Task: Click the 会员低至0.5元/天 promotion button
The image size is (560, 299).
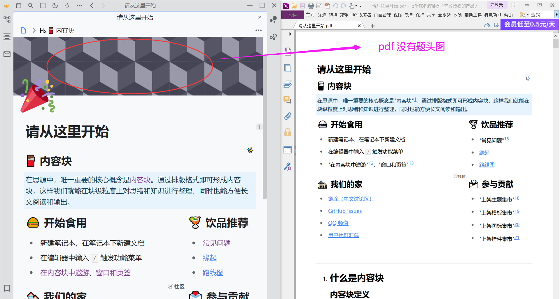Action: point(529,24)
